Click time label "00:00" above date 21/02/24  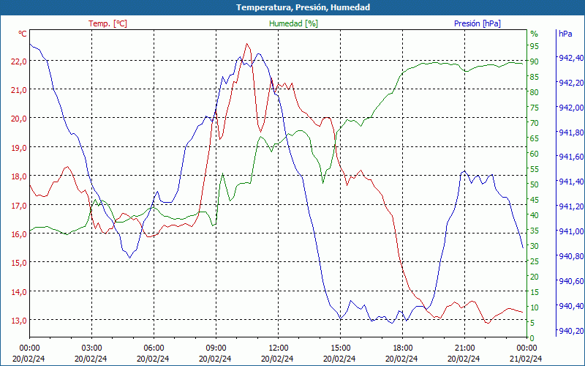point(526,348)
